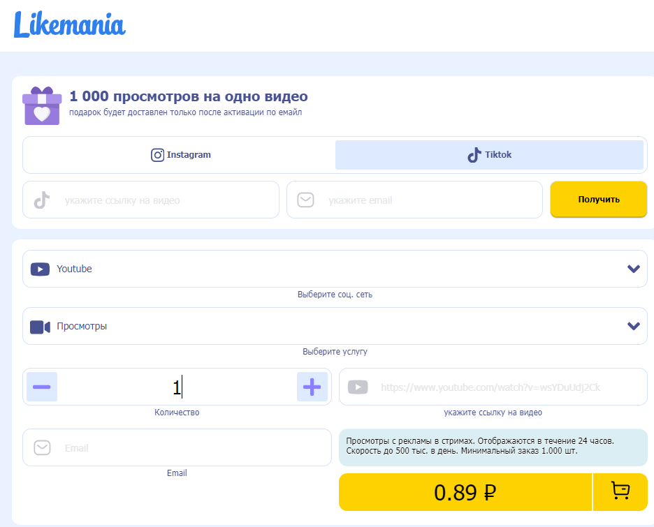654x527 pixels.
Task: Click the TikTok icon in video link field
Action: (x=42, y=200)
